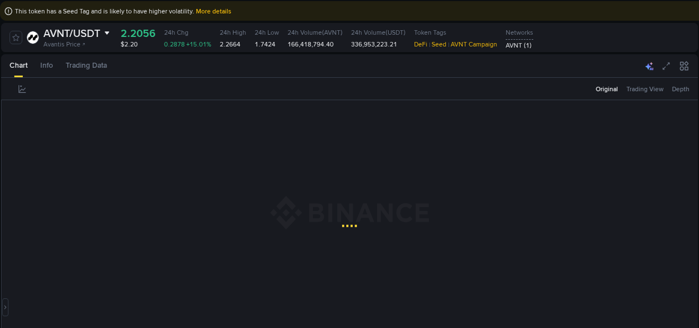The height and width of the screenshot is (328, 699).
Task: Select the chart style icon above the chart
Action: [22, 88]
